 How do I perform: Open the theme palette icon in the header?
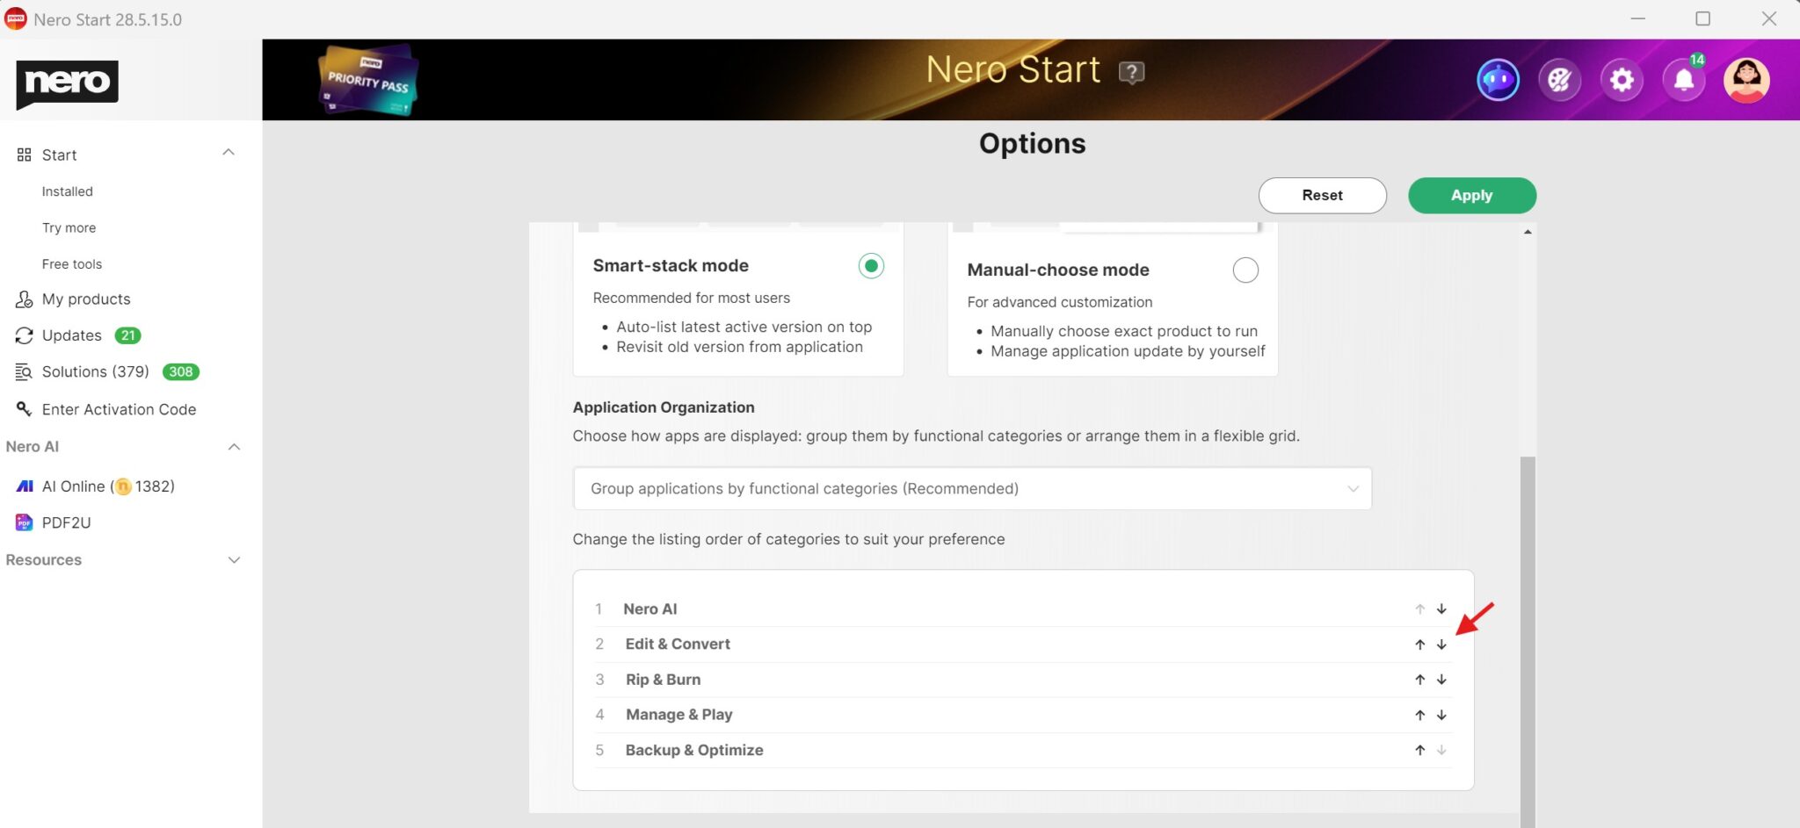1559,79
